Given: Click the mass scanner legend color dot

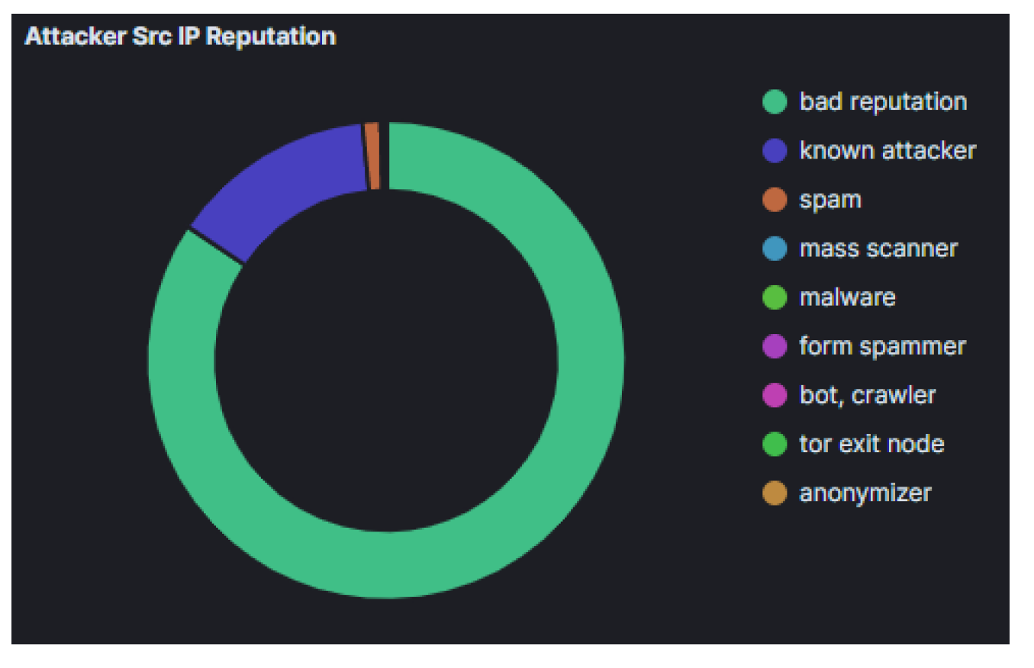Looking at the screenshot, I should [x=775, y=249].
